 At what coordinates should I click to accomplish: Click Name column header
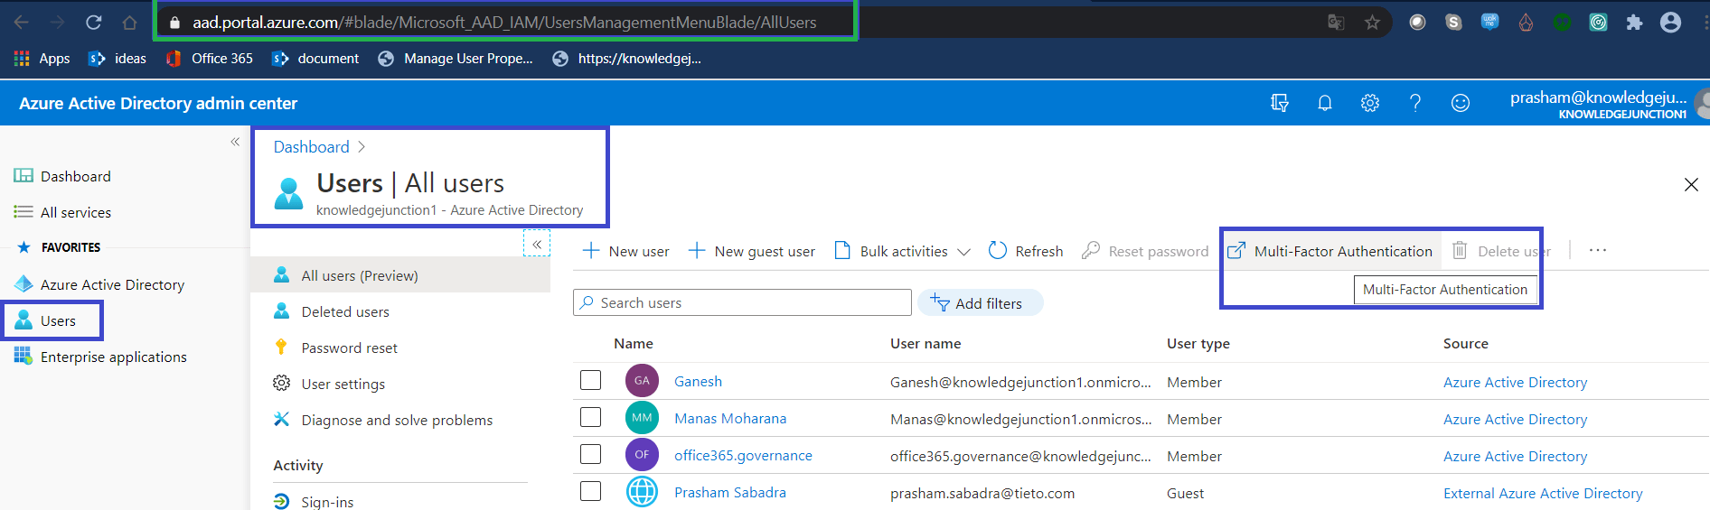point(634,343)
